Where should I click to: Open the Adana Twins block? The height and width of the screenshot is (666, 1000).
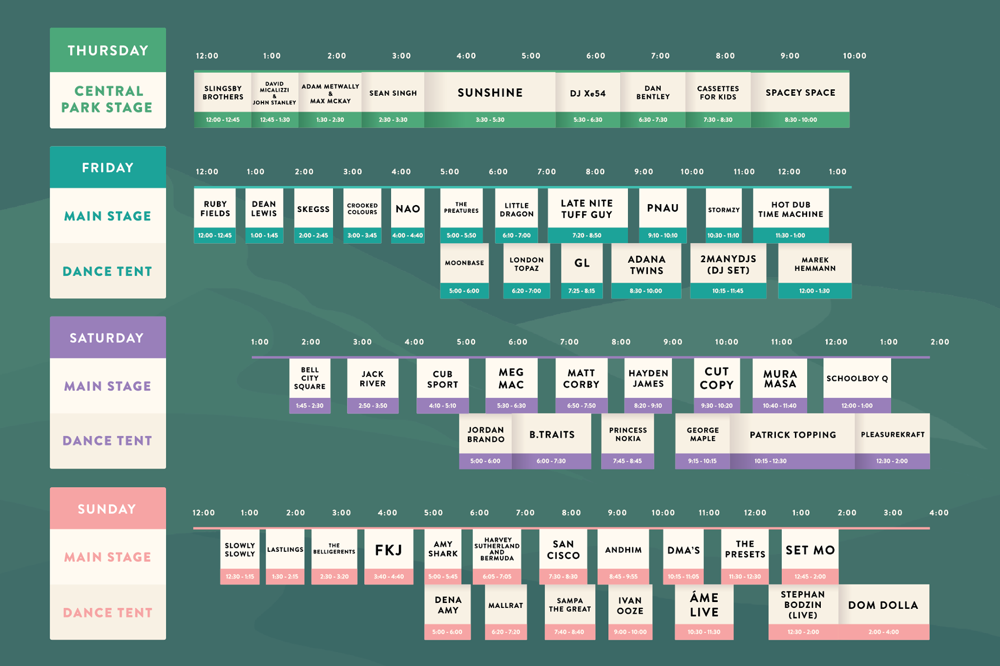point(646,271)
